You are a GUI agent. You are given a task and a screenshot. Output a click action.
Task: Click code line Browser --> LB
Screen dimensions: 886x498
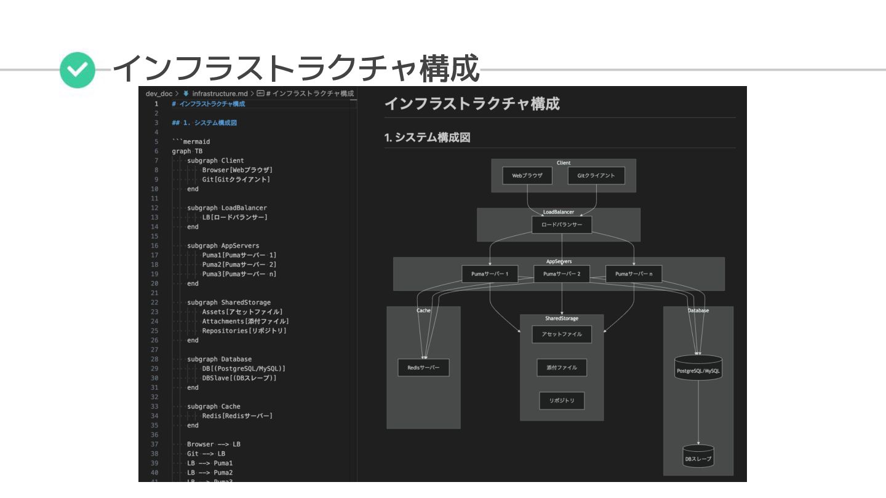pyautogui.click(x=214, y=444)
